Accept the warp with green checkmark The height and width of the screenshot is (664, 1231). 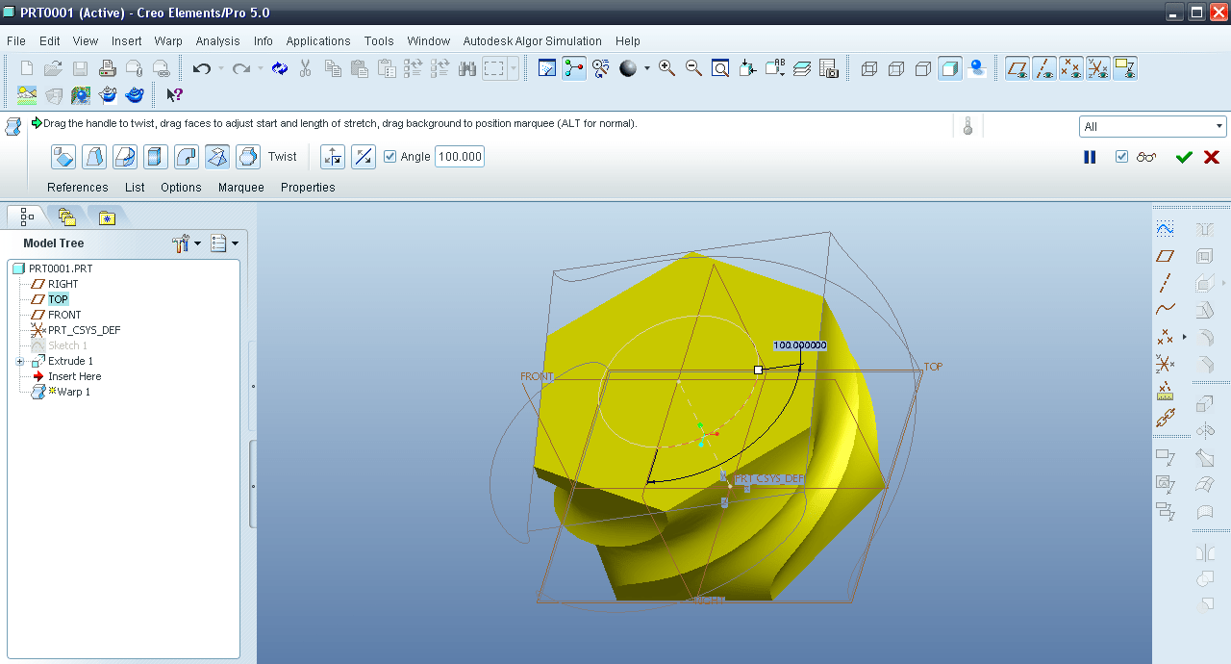click(1184, 157)
